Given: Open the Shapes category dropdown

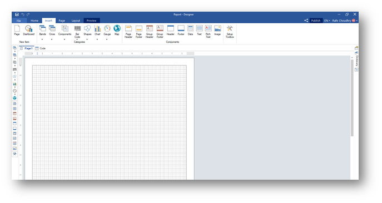Looking at the screenshot, I should tap(87, 39).
